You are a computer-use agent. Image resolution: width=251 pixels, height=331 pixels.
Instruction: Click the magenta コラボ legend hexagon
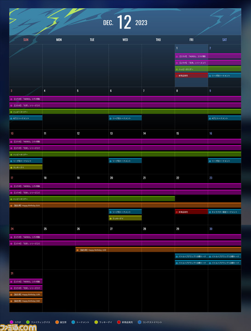point(11,322)
